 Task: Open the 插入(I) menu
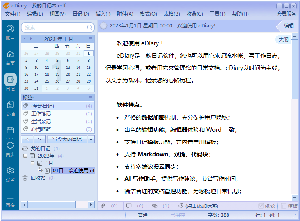[x=103, y=14]
